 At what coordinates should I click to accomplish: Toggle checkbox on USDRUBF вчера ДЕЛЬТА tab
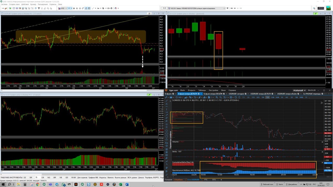273,94
